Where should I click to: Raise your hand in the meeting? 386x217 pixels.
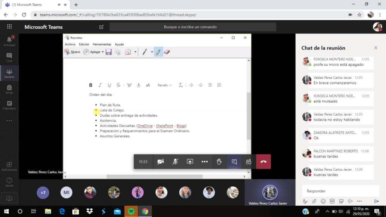click(219, 162)
